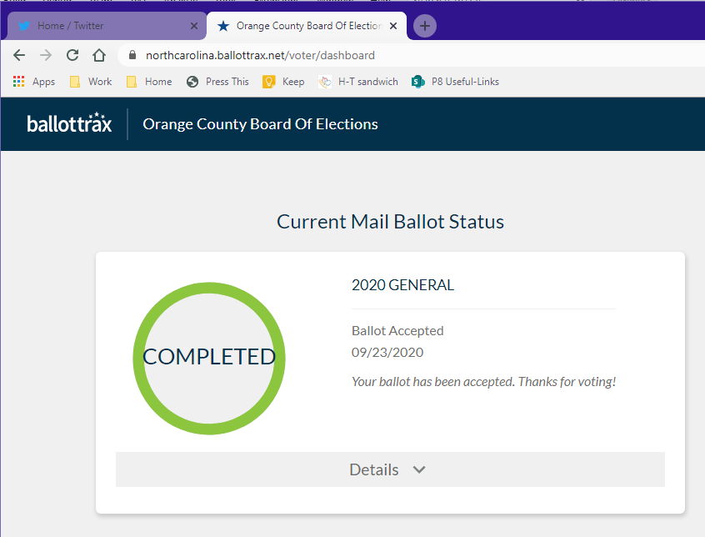Open the Apps grid bookmark
Image resolution: width=705 pixels, height=537 pixels.
coord(33,82)
